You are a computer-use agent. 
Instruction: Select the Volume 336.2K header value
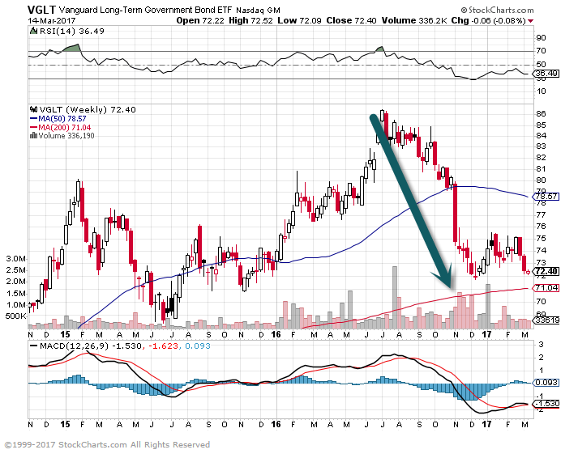(414, 20)
